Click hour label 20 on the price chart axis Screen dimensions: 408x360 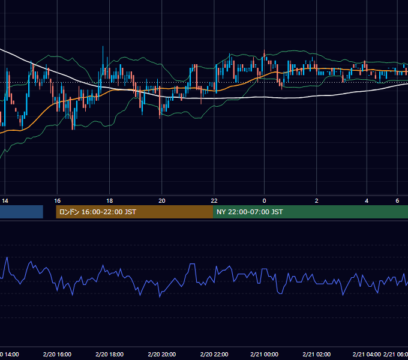click(162, 201)
